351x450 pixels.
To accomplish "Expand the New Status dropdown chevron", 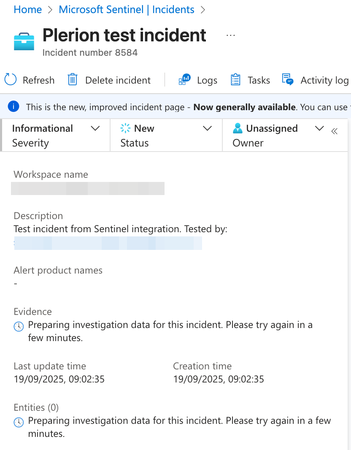I will pos(207,128).
